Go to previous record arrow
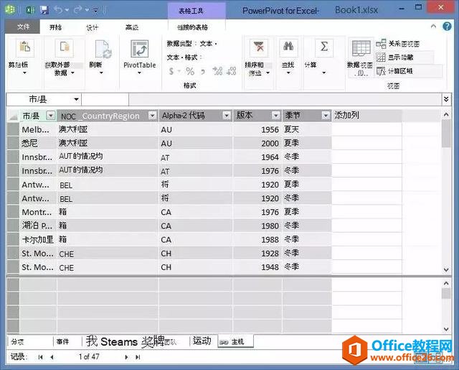The image size is (459, 370). 52,357
